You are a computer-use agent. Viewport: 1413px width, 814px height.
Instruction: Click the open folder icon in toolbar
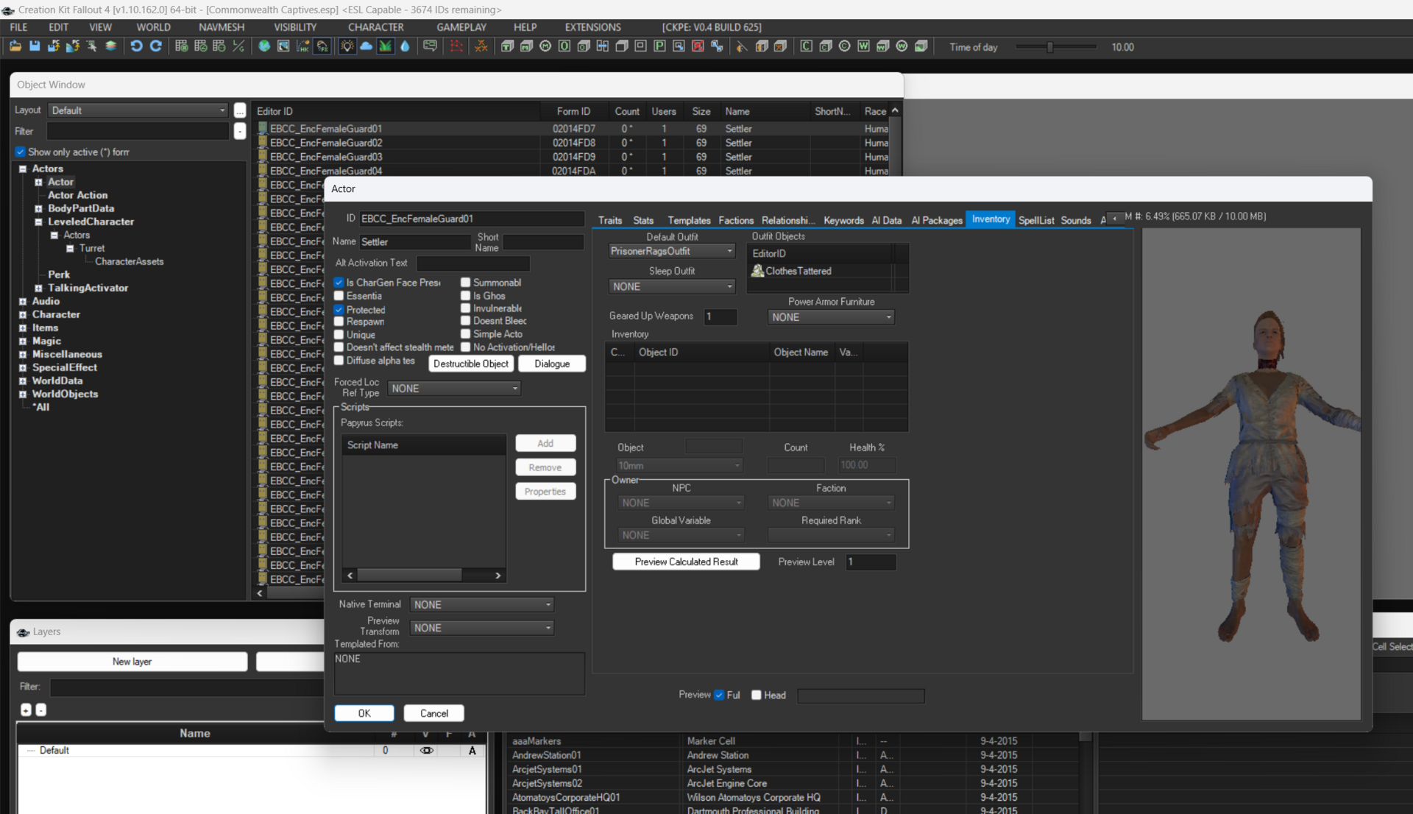click(x=15, y=46)
